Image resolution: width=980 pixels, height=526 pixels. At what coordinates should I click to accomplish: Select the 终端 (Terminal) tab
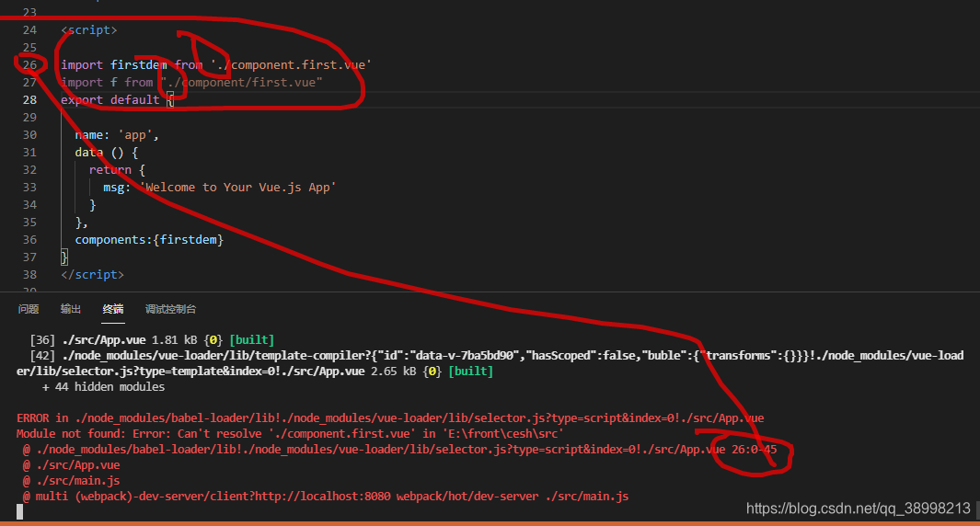click(113, 309)
